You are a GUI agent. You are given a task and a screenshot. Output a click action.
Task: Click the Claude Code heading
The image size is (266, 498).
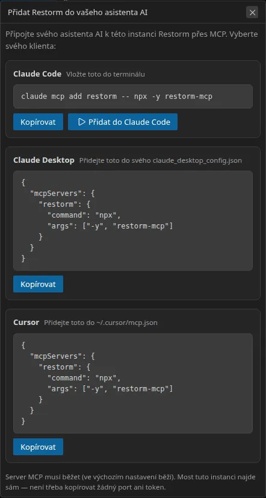[37, 74]
